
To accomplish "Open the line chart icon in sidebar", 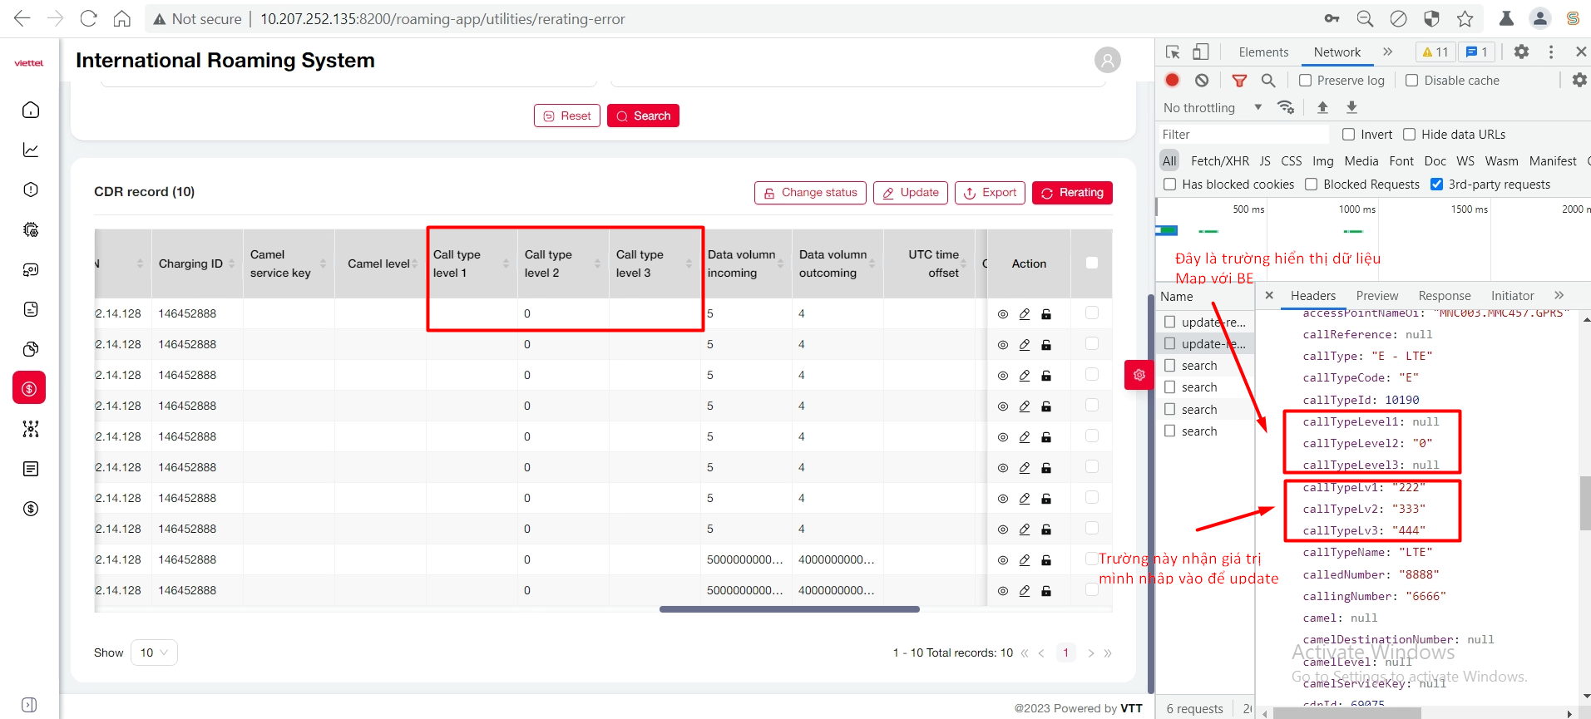I will click(31, 150).
